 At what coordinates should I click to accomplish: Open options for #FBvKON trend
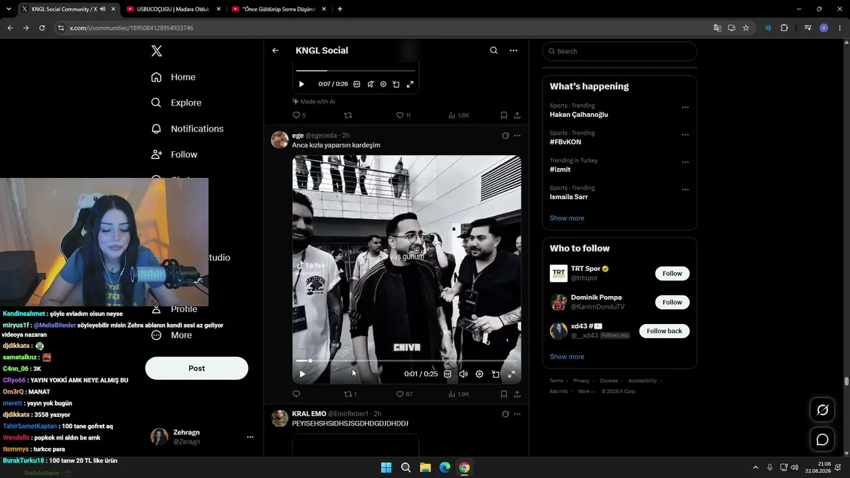point(685,135)
